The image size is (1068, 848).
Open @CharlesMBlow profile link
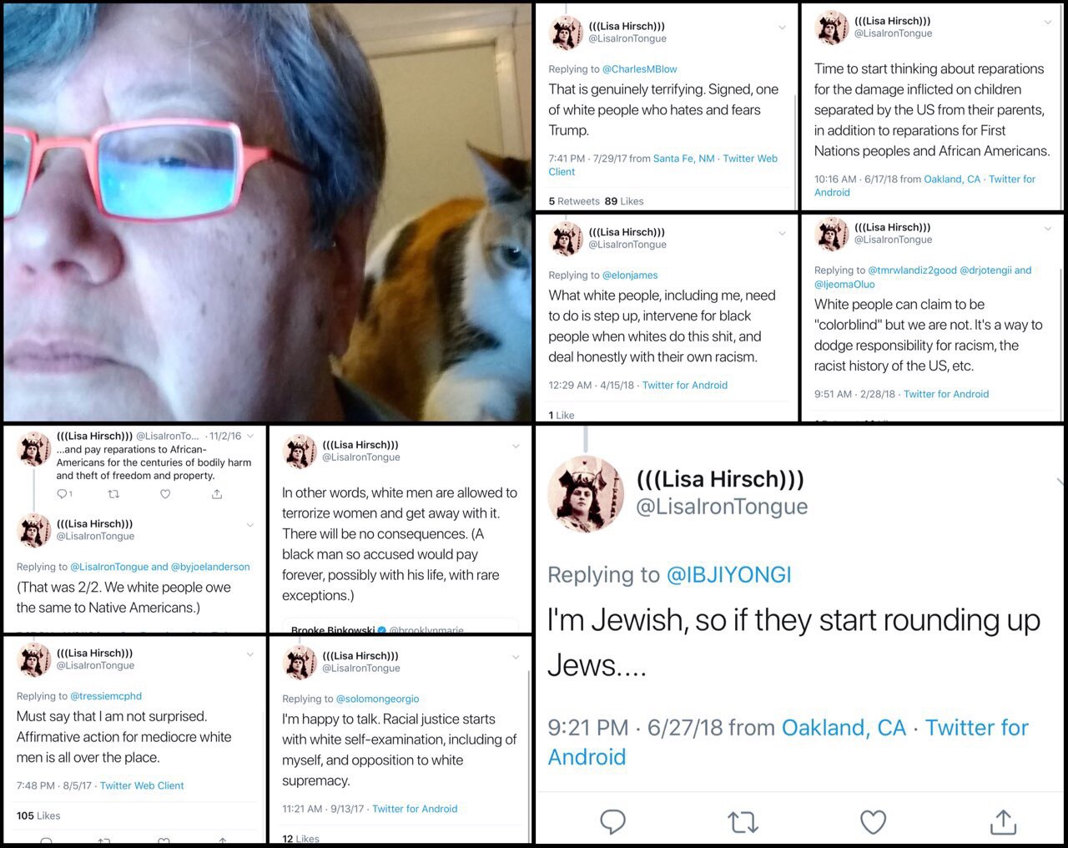[x=639, y=69]
